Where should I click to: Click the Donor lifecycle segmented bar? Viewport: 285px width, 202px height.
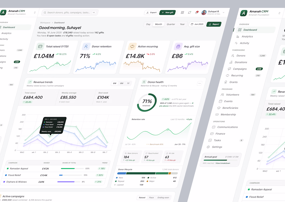147,173
